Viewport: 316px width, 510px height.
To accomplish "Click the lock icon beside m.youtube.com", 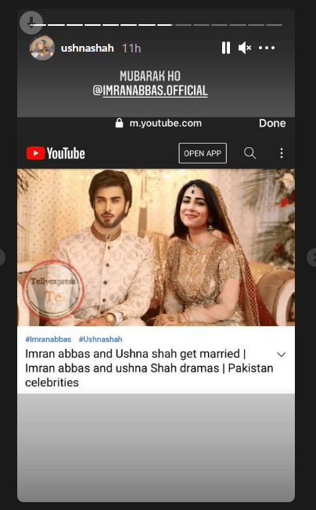I will 120,124.
